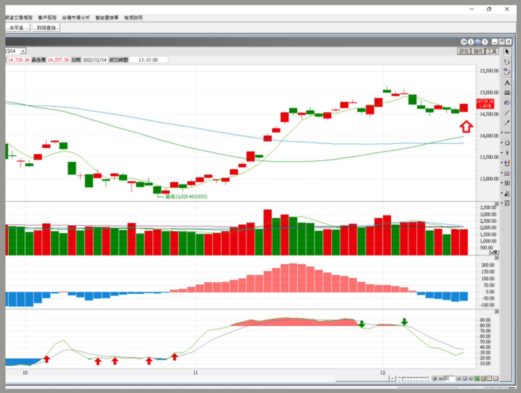The width and height of the screenshot is (521, 393).
Task: Open the 檢視說明 menu
Action: tap(133, 17)
